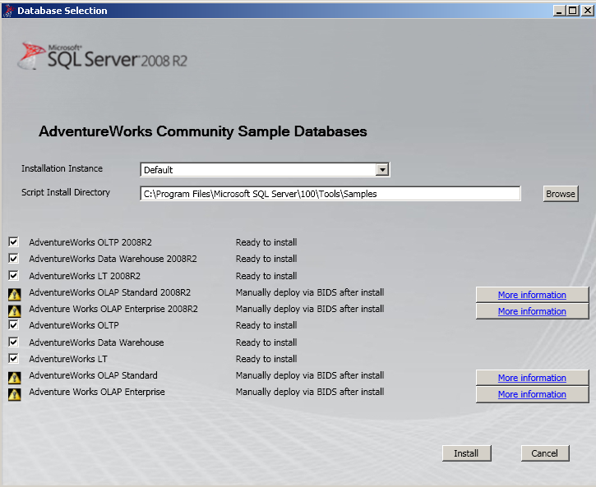Toggle the AdventureWorks OLTP checkbox

coord(13,325)
